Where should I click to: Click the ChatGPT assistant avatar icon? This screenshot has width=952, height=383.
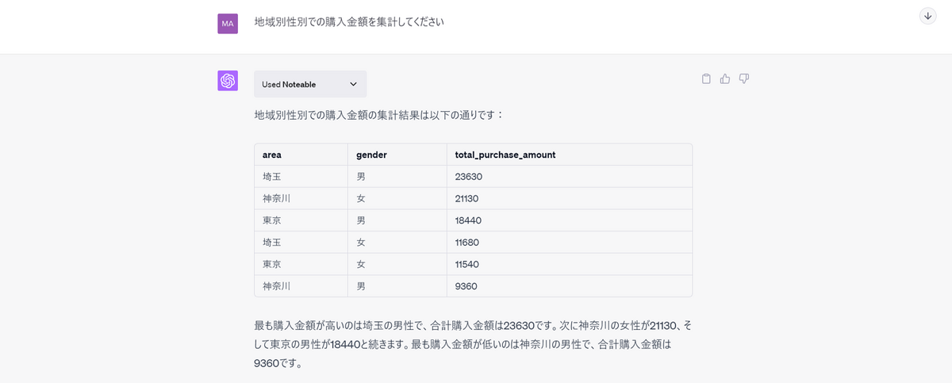tap(228, 81)
